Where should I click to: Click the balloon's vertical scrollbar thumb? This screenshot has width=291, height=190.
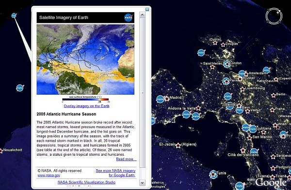[x=142, y=92]
